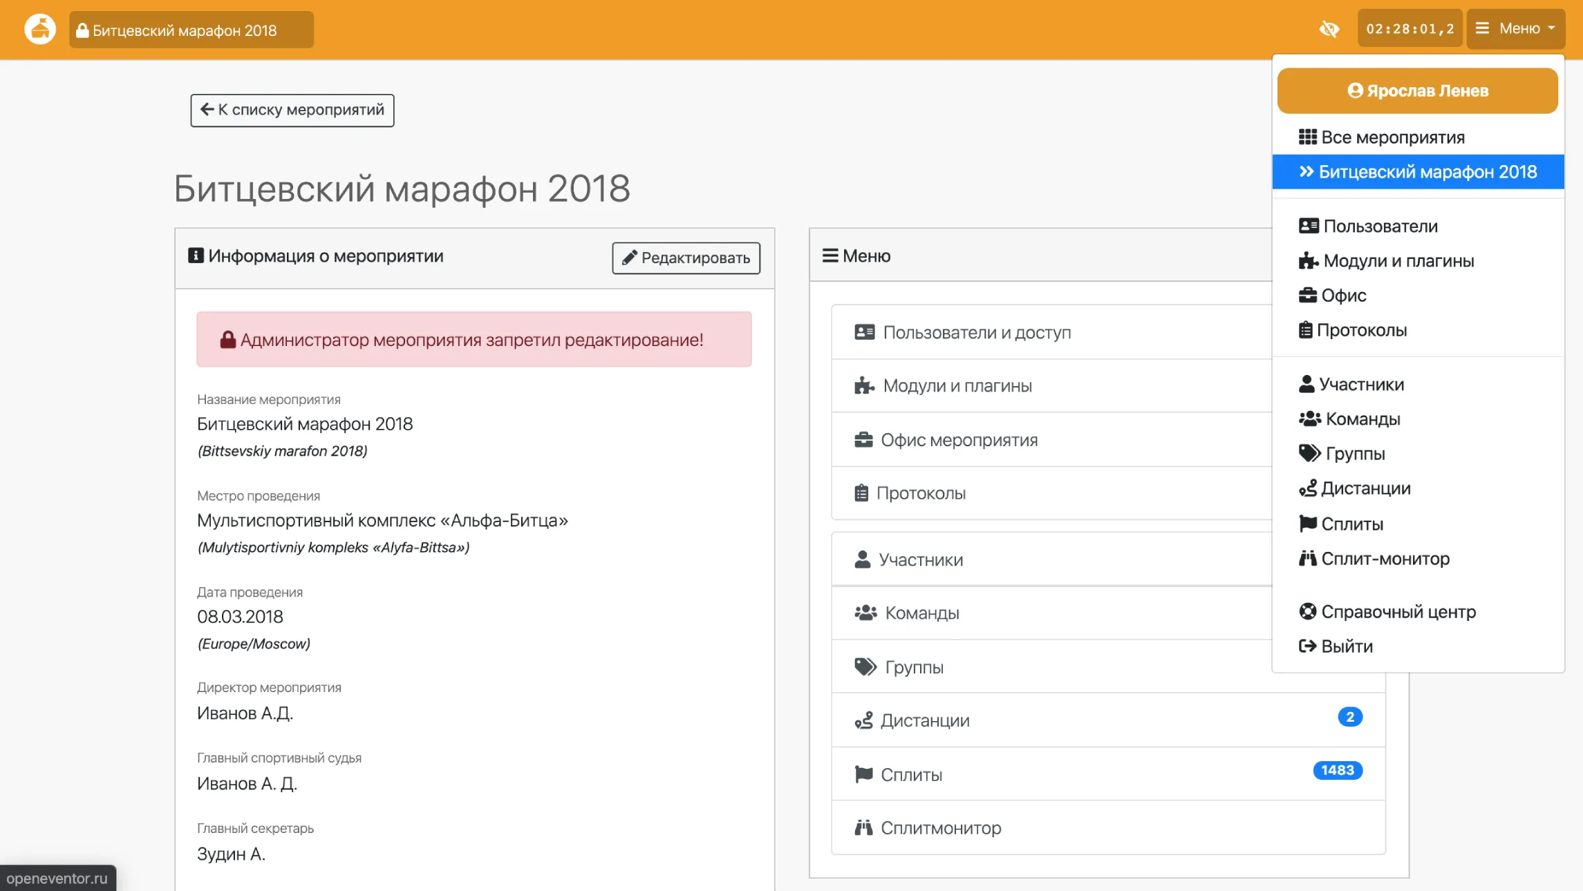The width and height of the screenshot is (1583, 891).
Task: Expand the Меню panel header on the page
Action: point(856,256)
